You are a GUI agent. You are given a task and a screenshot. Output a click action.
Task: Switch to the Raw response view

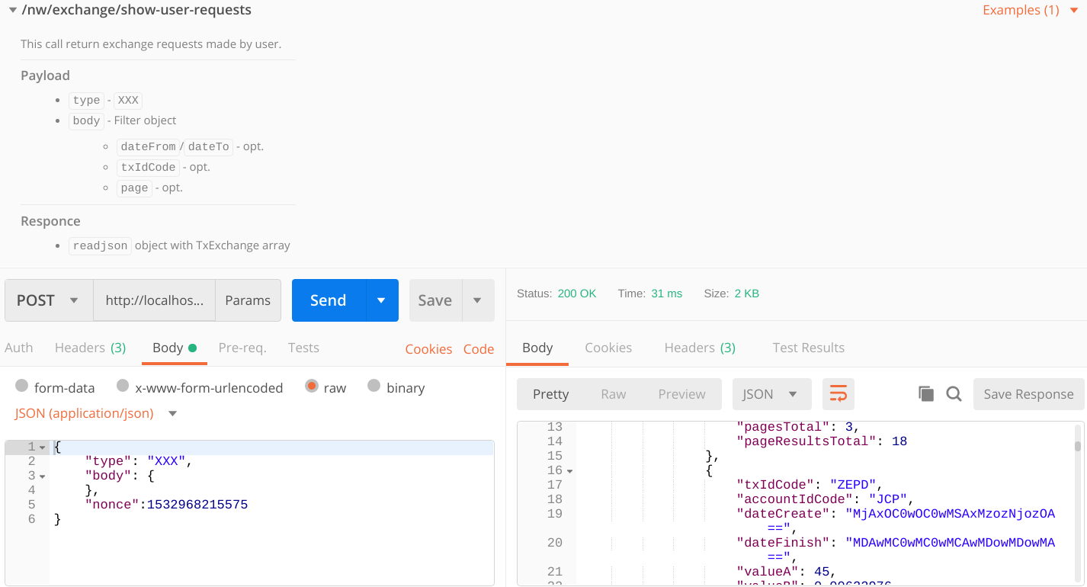pos(613,393)
